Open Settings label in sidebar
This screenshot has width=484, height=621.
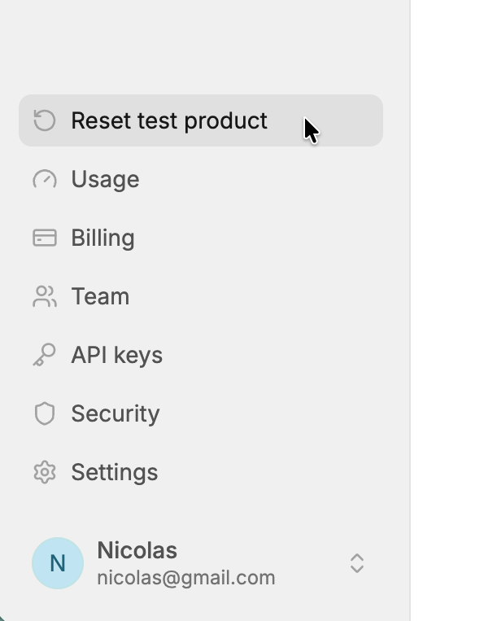click(x=115, y=473)
